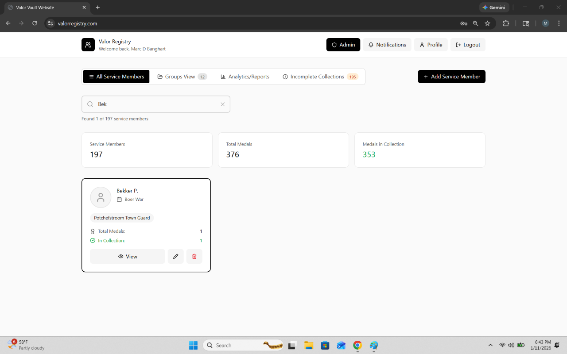
Task: View the Bekker P. record
Action: 128,256
